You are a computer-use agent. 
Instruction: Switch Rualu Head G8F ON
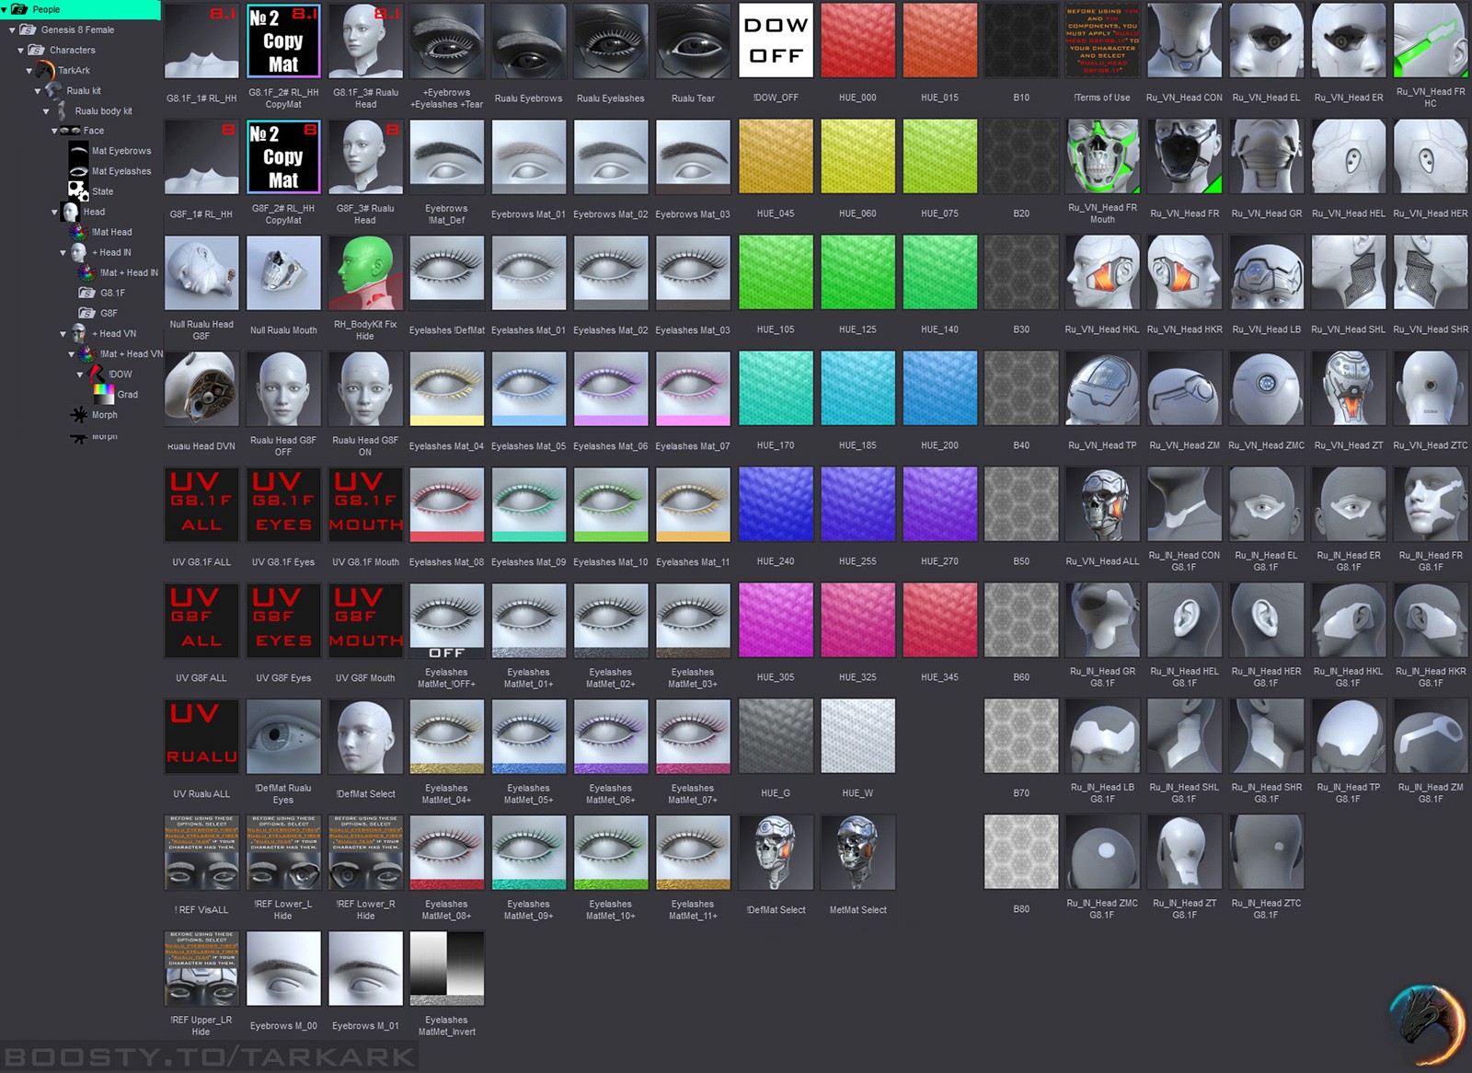pyautogui.click(x=365, y=388)
